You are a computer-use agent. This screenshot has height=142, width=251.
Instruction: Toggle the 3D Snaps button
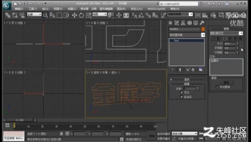134,15
